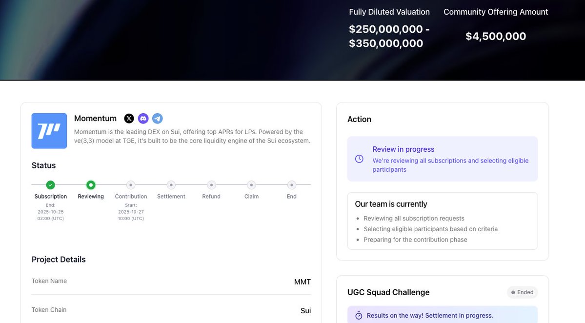Select the completed Subscription step checkmark
Viewport: 585px width, 323px height.
click(50, 185)
